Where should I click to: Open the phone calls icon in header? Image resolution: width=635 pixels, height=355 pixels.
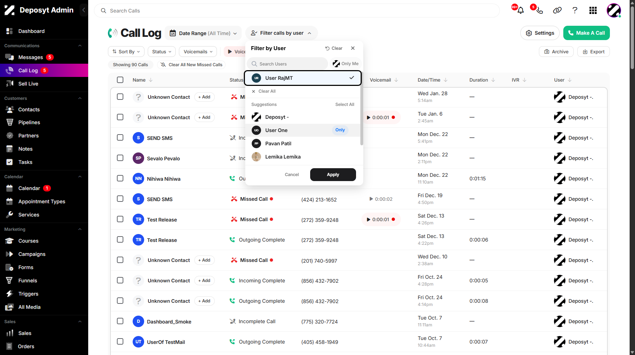[539, 10]
